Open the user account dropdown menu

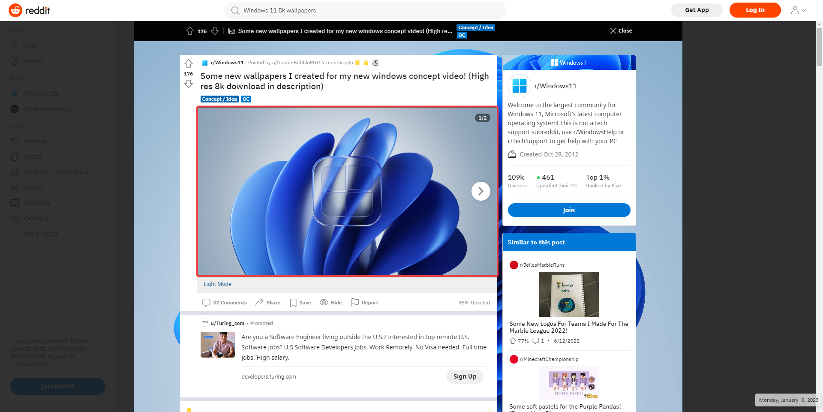tap(798, 10)
